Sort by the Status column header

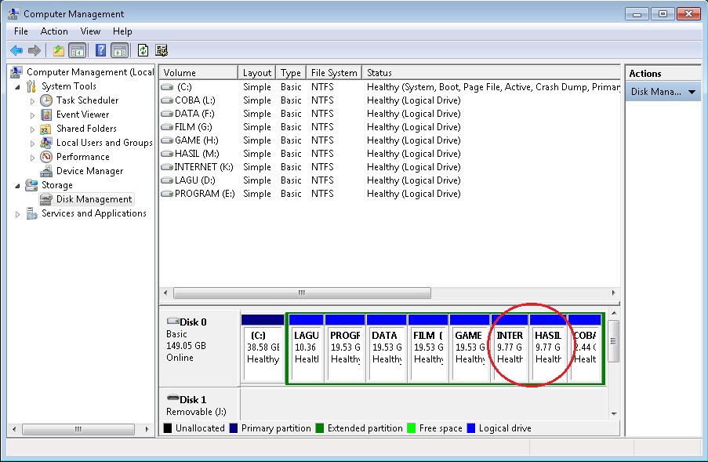point(492,73)
